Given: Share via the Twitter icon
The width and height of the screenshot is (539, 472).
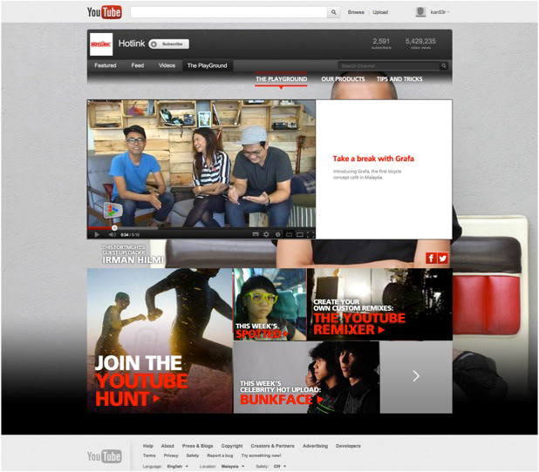Looking at the screenshot, I should point(443,258).
